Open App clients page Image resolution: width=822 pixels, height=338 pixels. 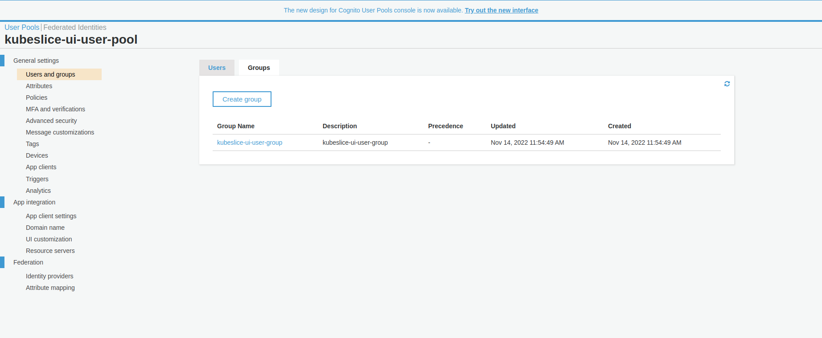pos(41,167)
